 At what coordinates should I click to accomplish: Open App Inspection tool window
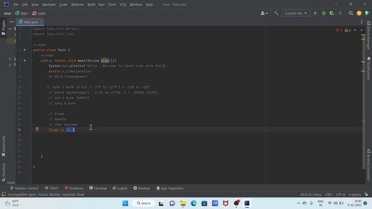[x=170, y=188]
